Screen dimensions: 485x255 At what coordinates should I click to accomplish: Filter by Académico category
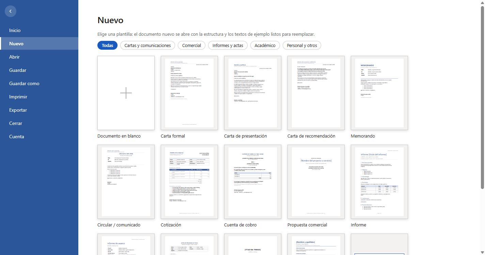click(x=265, y=45)
